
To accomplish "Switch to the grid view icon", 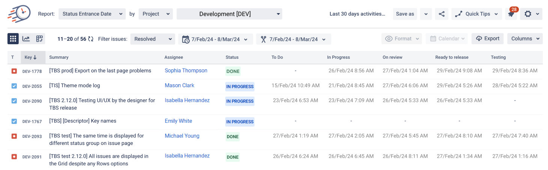I will 13,39.
